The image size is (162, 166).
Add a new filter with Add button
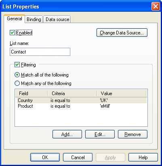click(x=67, y=134)
